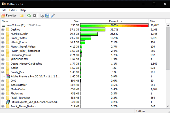Click the New Volume (F:) drive icon
This screenshot has height=113, width=170.
[3, 25]
